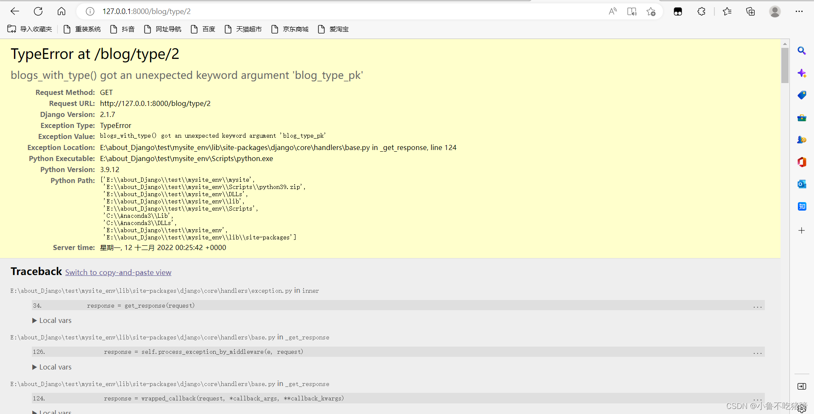The image size is (814, 414).
Task: Click the TypeError at /blog/type/2 heading
Action: 95,54
